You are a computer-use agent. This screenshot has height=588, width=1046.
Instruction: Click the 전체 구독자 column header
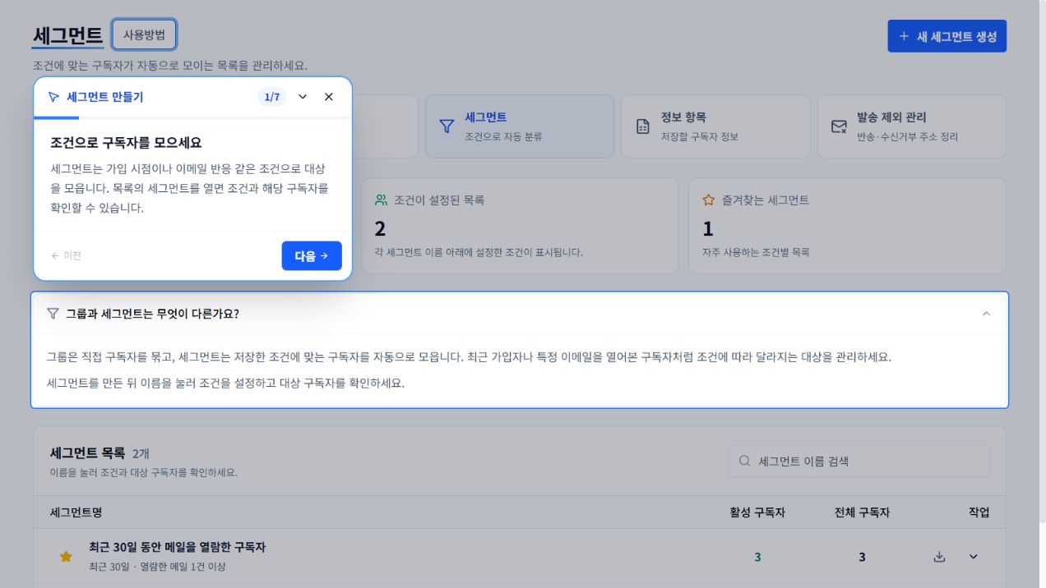click(862, 512)
